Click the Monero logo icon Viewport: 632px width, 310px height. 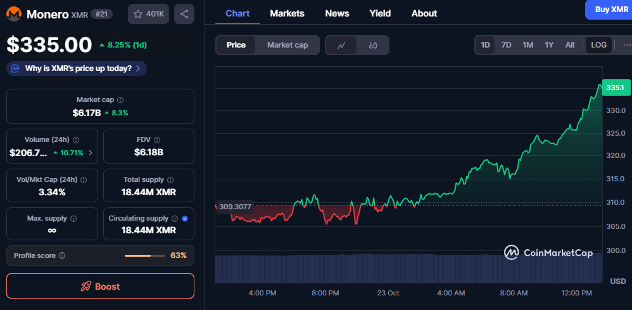(13, 14)
